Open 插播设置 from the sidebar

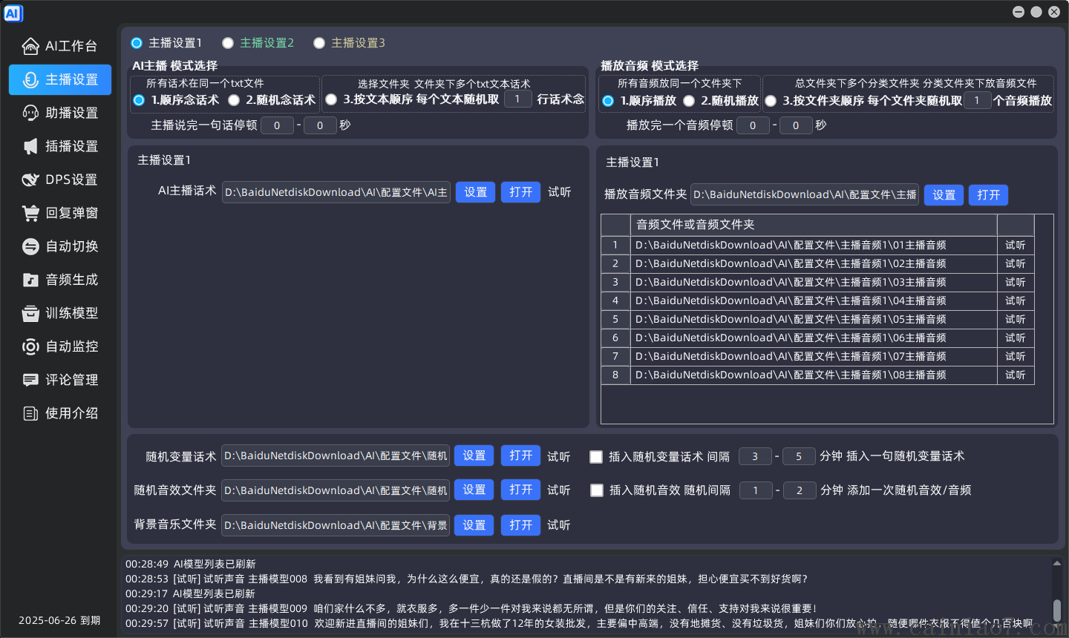tap(59, 146)
